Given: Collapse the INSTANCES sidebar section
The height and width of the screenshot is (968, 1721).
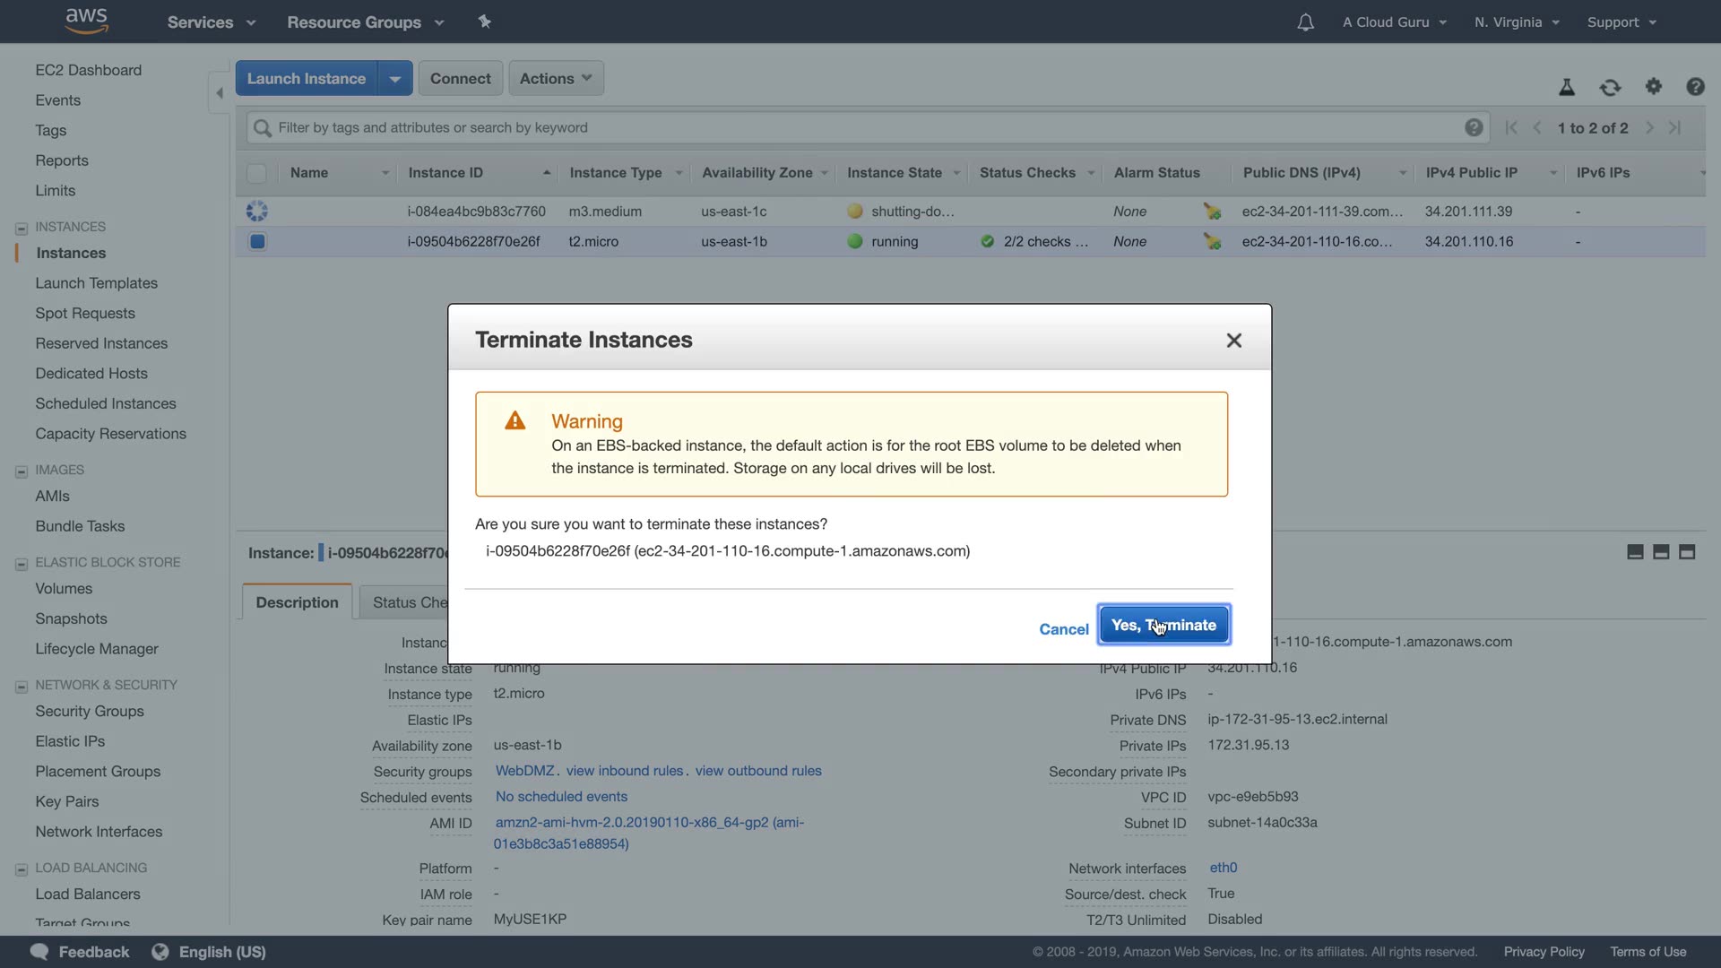Looking at the screenshot, I should coord(22,228).
